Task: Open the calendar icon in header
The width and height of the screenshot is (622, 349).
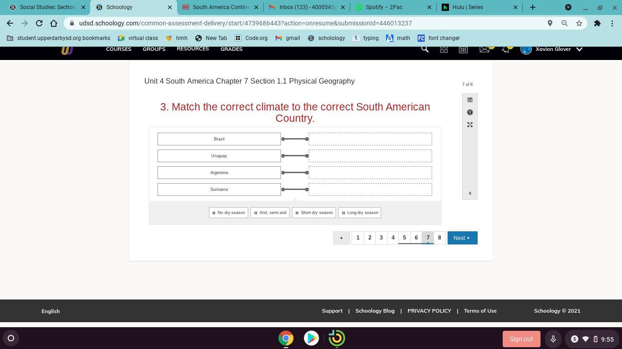Action: tap(463, 49)
